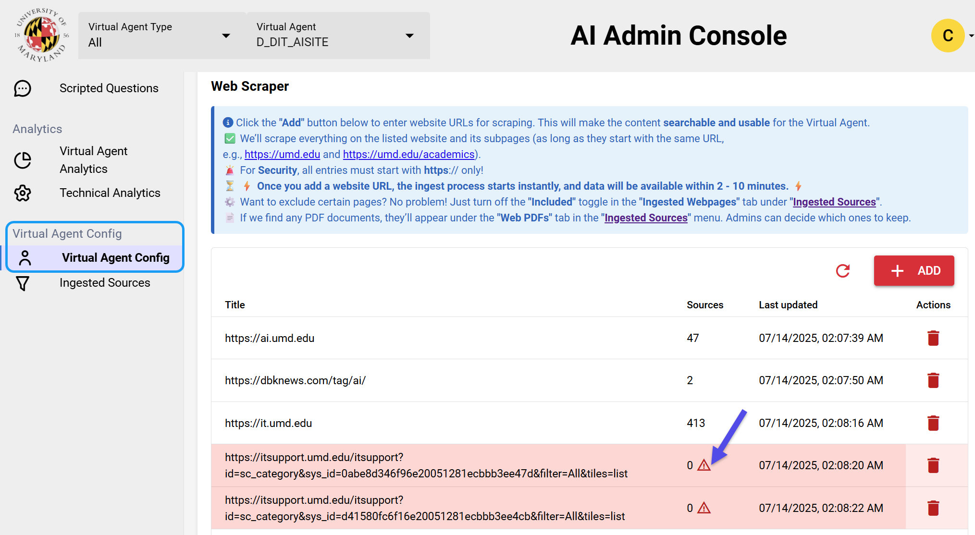Click warning triangle on 02:08:20 AM row

[x=703, y=465]
